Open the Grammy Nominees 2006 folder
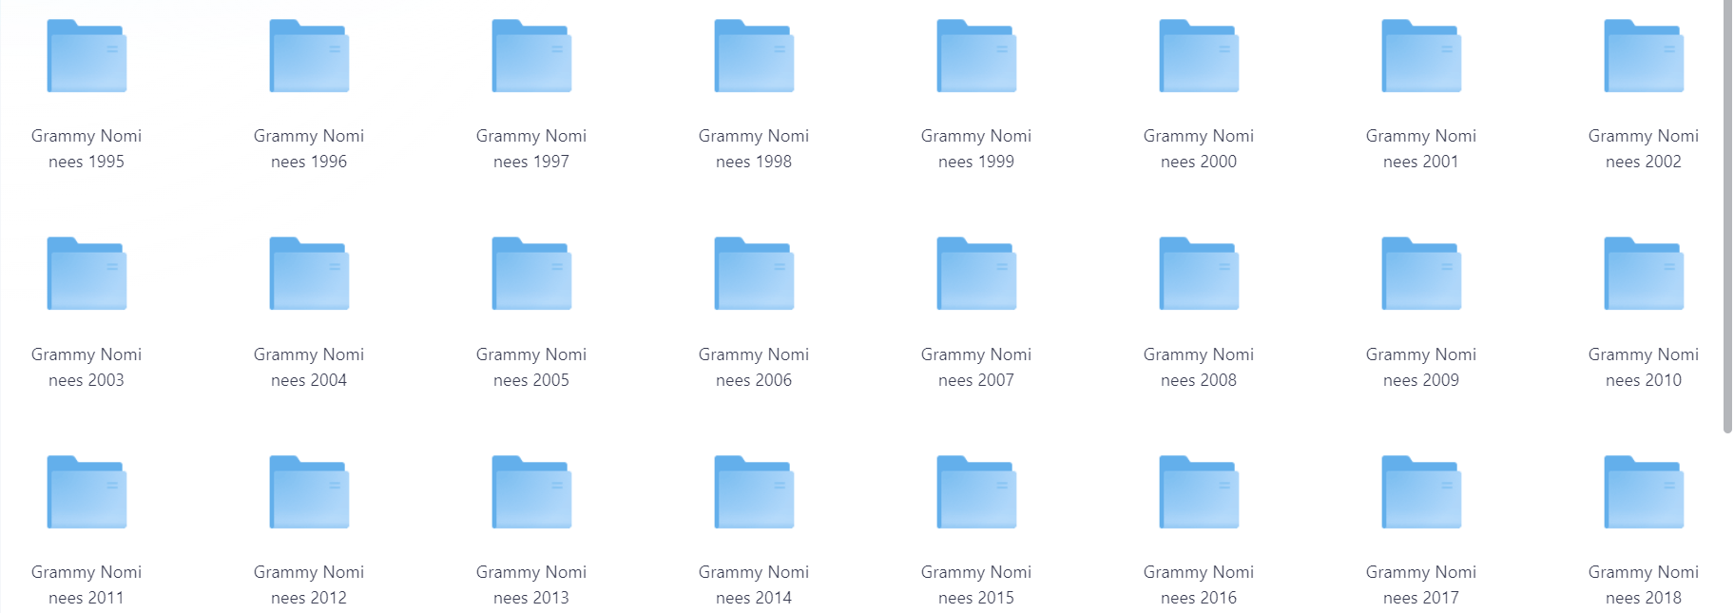The height and width of the screenshot is (613, 1734). coord(754,275)
